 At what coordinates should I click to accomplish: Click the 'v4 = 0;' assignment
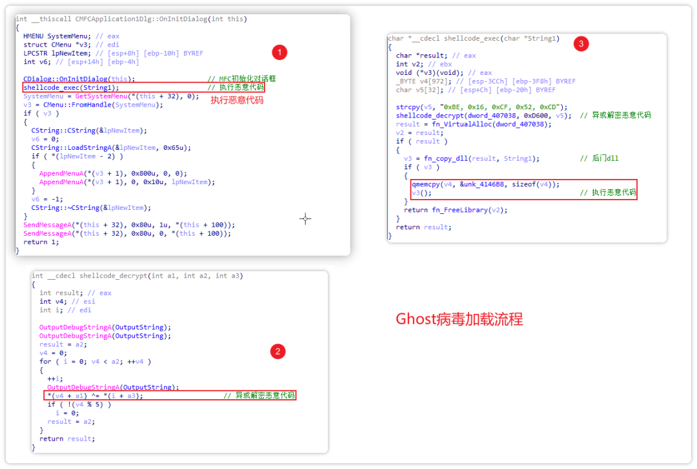[x=54, y=353]
